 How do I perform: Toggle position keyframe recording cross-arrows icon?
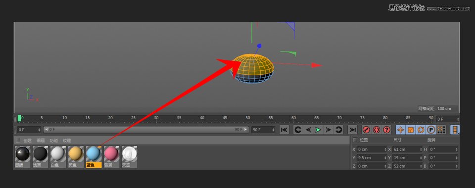pos(400,130)
